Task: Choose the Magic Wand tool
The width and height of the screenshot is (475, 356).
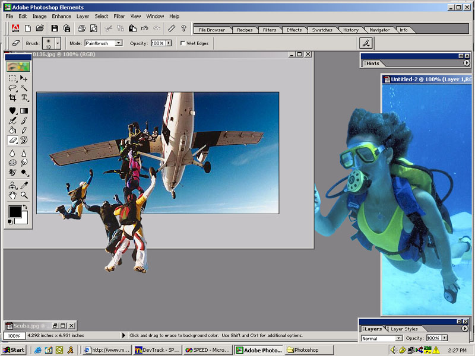Action: tap(24, 88)
